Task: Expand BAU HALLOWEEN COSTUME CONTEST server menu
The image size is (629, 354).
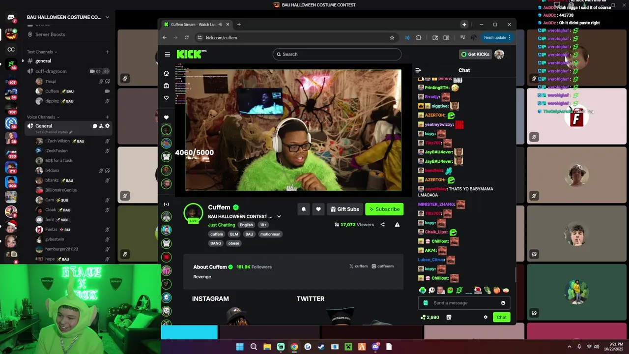Action: pos(107,17)
